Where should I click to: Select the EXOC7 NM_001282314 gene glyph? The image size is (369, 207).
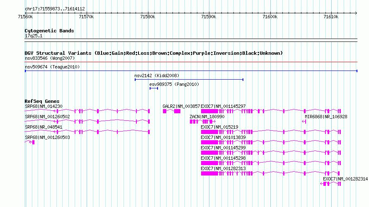pos(330,184)
